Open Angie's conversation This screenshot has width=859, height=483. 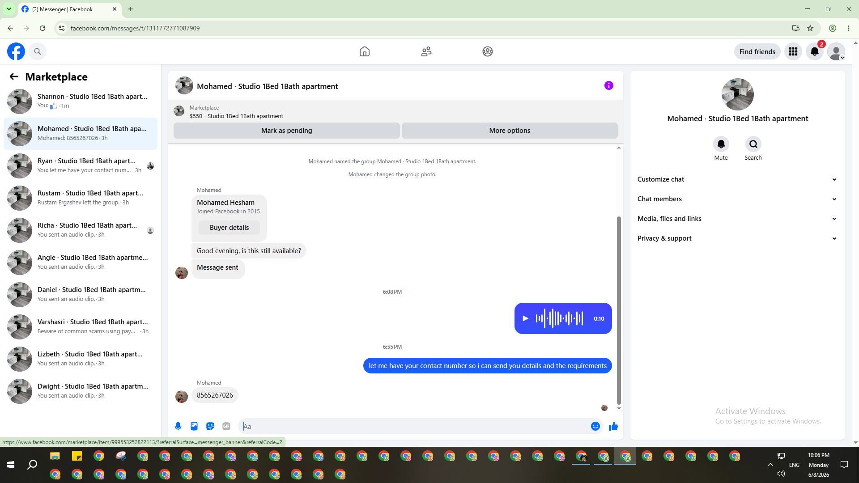coord(81,263)
